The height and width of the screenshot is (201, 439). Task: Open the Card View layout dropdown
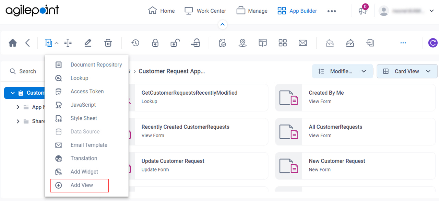point(407,71)
